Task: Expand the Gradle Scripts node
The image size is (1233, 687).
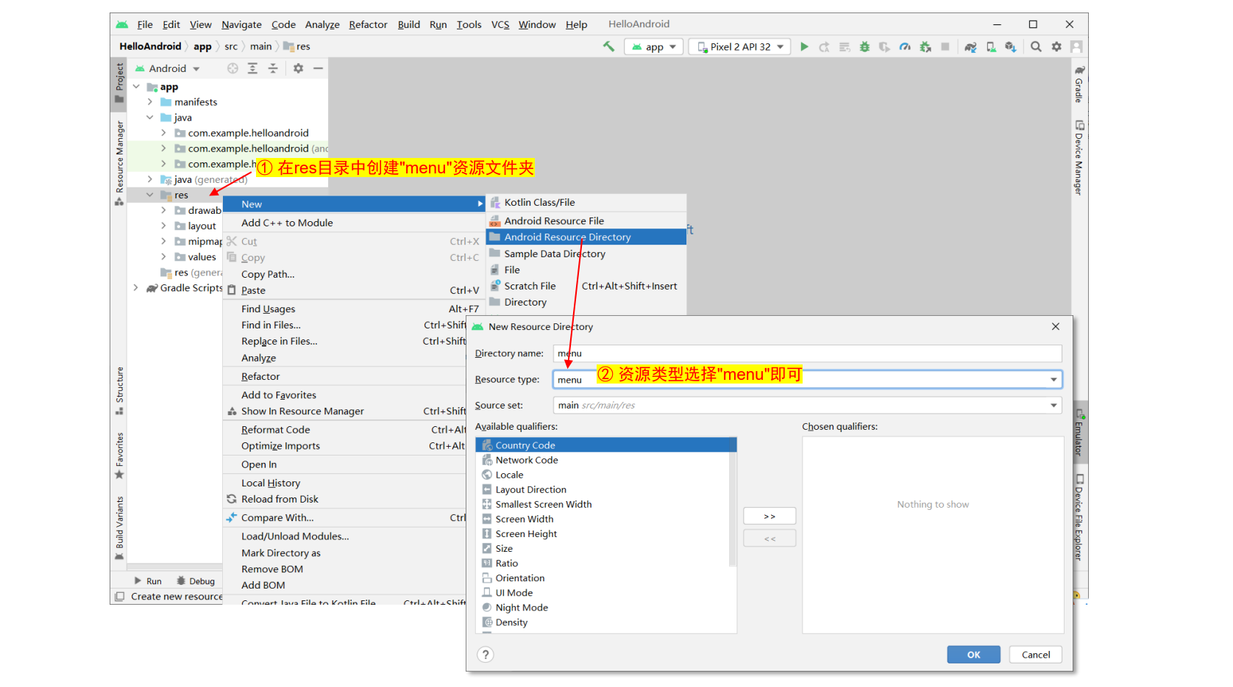Action: pos(136,288)
